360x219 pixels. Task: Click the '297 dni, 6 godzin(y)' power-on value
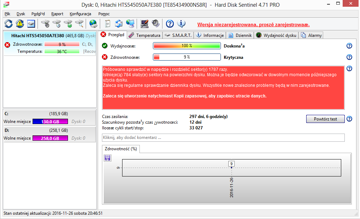(x=208, y=117)
